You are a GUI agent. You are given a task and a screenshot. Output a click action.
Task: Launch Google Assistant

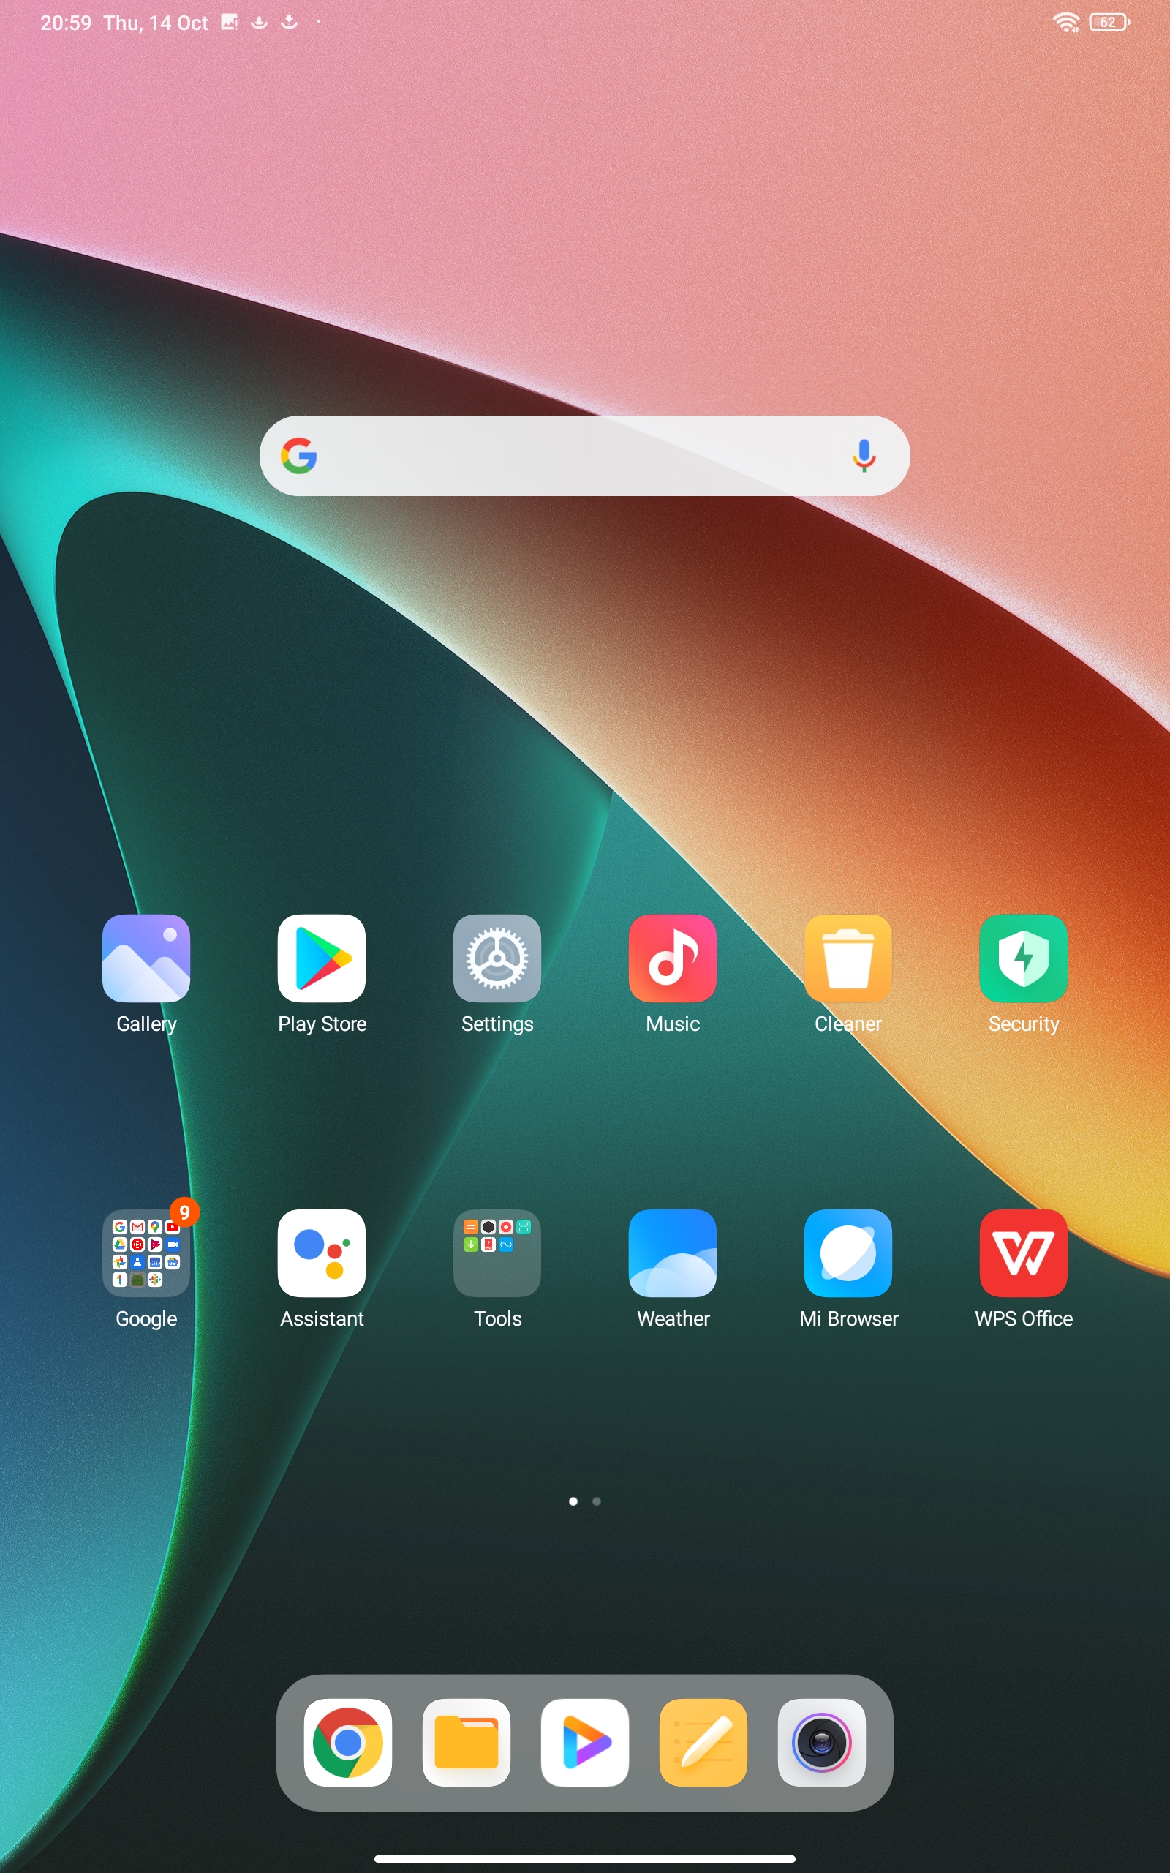(x=321, y=1253)
